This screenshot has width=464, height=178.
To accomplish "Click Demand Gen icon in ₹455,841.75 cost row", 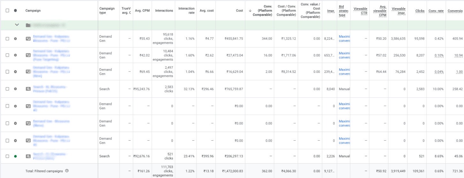I will pyautogui.click(x=28, y=39).
